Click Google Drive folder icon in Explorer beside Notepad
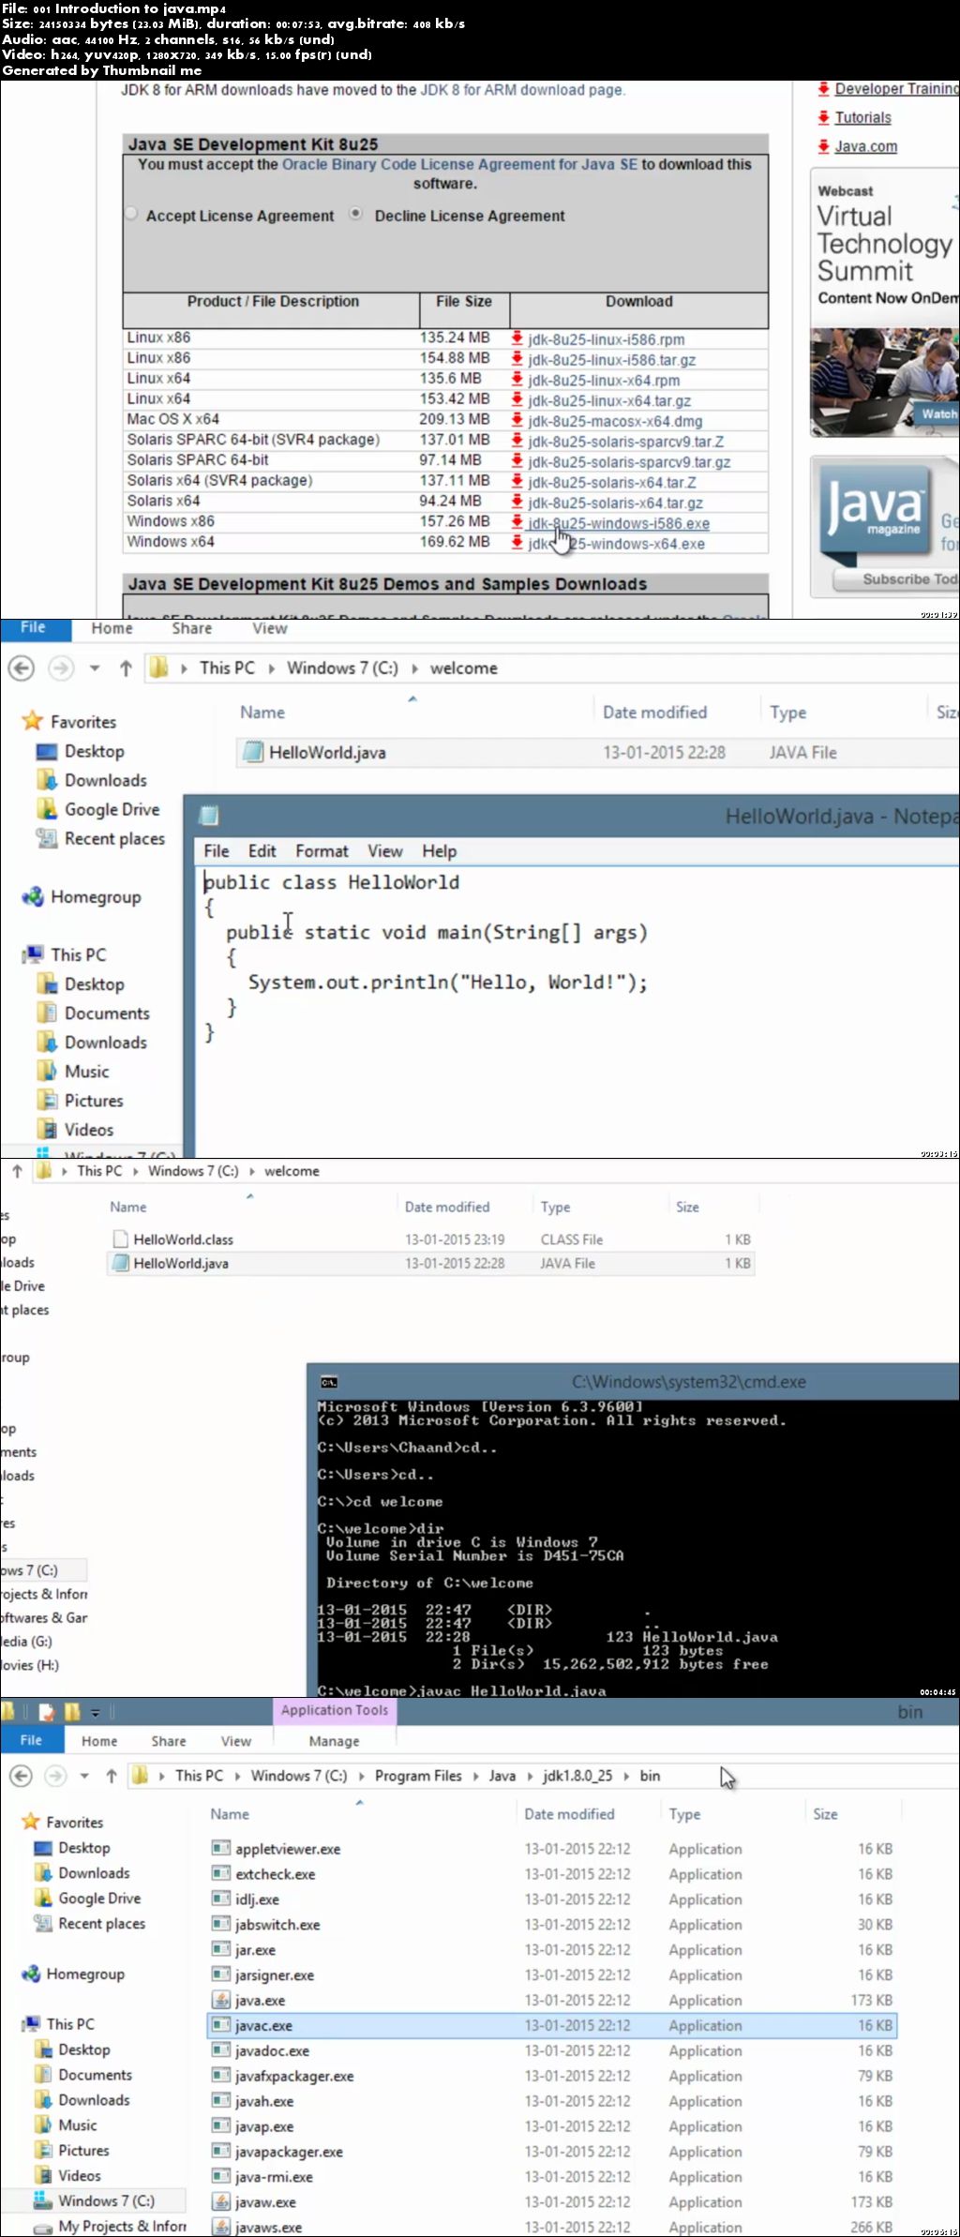Screen dimensions: 960x2237 46,809
